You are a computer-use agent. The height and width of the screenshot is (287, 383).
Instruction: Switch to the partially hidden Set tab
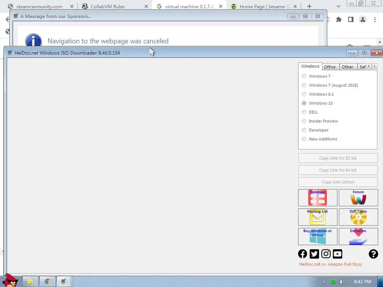tap(362, 67)
